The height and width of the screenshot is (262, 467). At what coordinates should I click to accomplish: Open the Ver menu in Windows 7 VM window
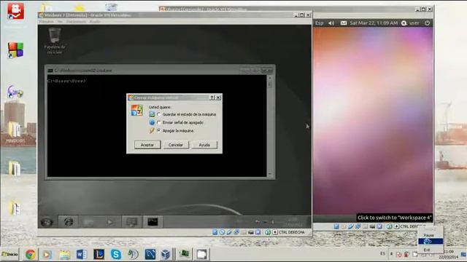click(x=60, y=22)
